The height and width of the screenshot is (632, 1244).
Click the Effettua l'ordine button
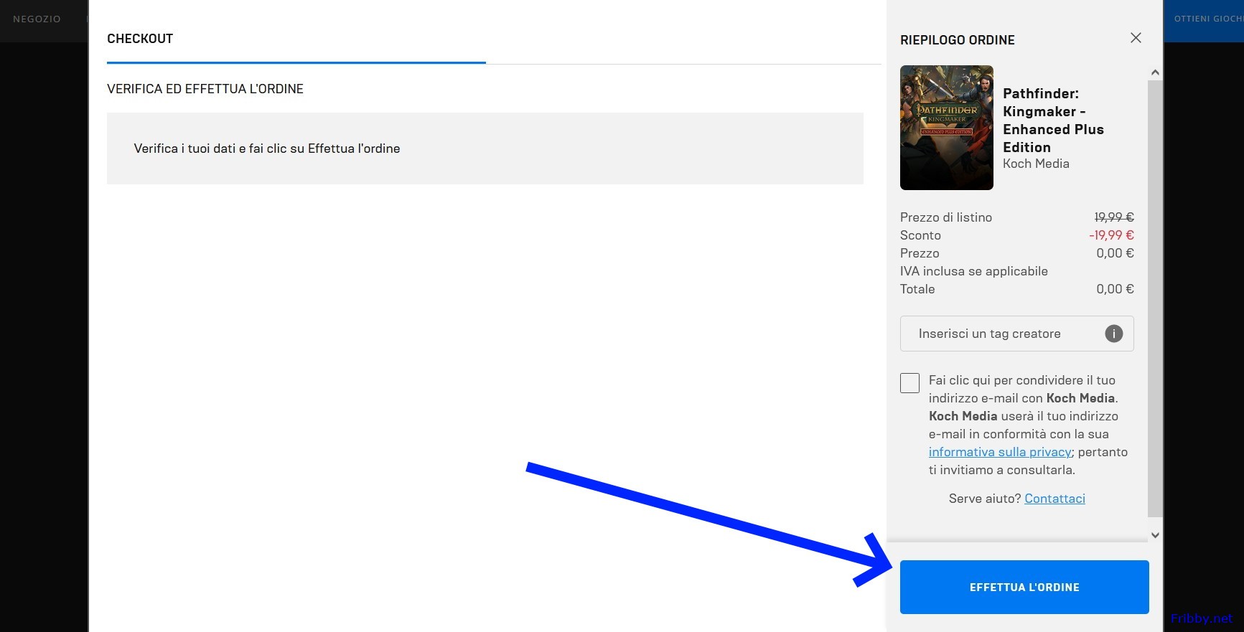pyautogui.click(x=1024, y=587)
